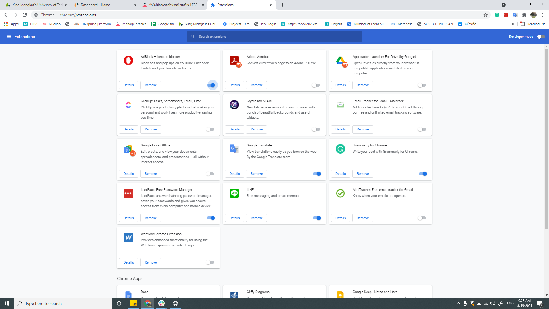Open Projects - Jira bookmark
The image size is (549, 309).
[236, 24]
